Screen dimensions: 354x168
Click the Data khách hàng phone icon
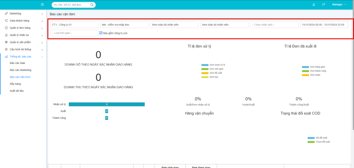6,21
